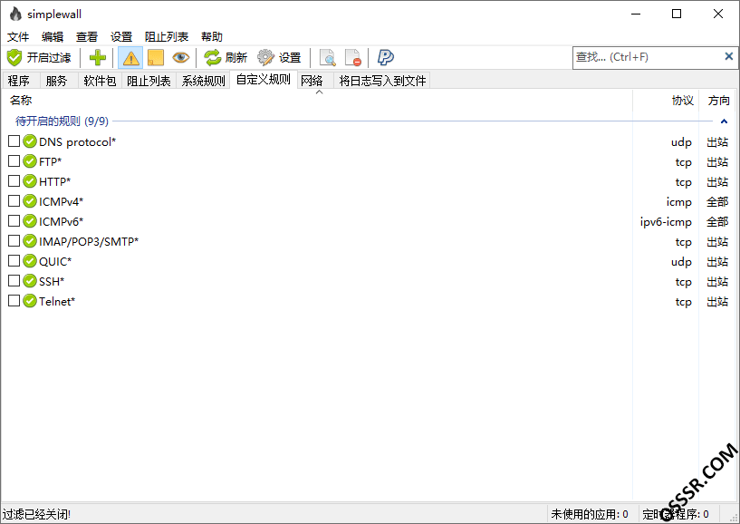Click the search field 查找

click(x=647, y=57)
